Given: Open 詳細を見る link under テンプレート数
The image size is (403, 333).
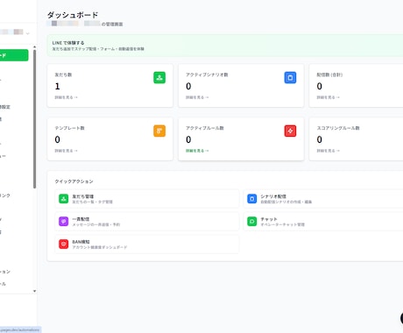Looking at the screenshot, I should (x=66, y=151).
